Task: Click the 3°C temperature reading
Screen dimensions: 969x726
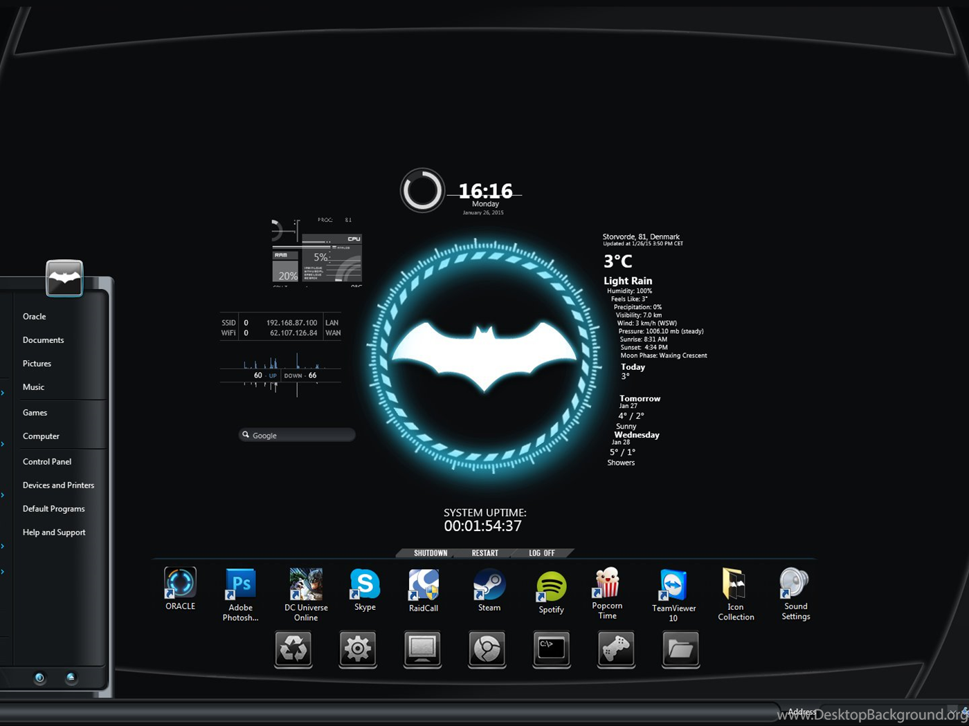Action: (617, 261)
